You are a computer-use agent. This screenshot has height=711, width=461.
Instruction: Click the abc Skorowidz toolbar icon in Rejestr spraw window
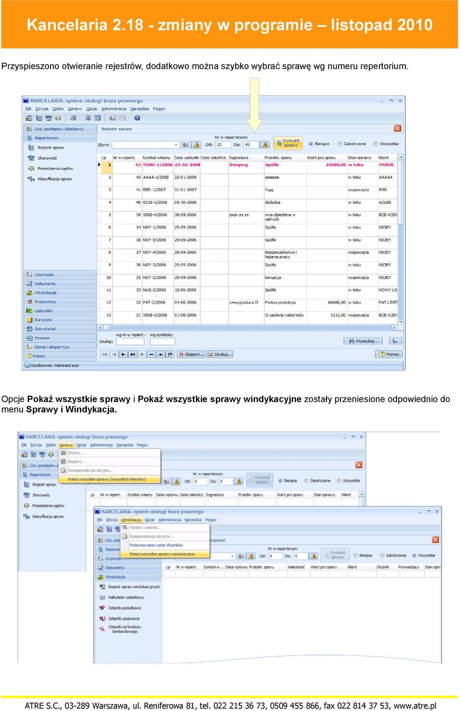(x=49, y=118)
